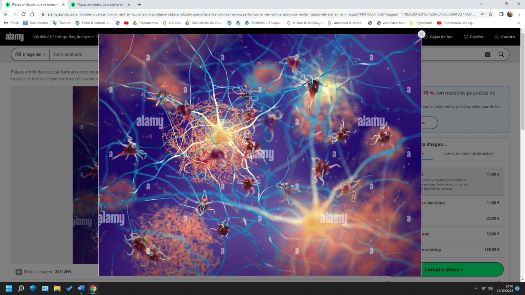
Task: Open Utilizar la cámara bookmark
Action: [x=305, y=23]
